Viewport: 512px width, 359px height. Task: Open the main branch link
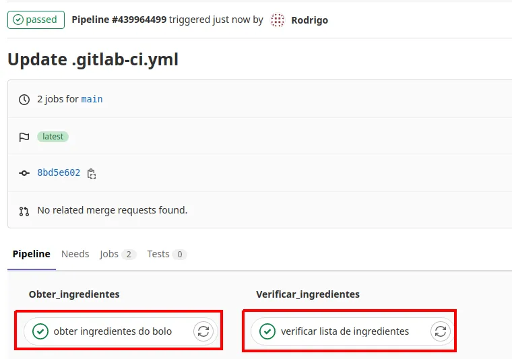[x=92, y=99]
